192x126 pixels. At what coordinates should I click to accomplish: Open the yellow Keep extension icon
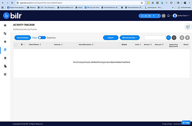click(148, 3)
